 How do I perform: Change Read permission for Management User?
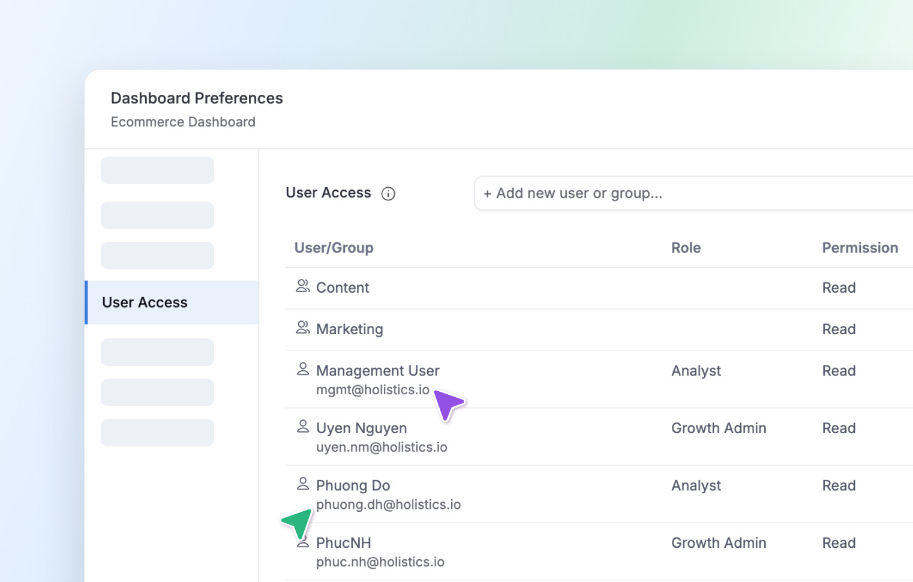coord(838,371)
